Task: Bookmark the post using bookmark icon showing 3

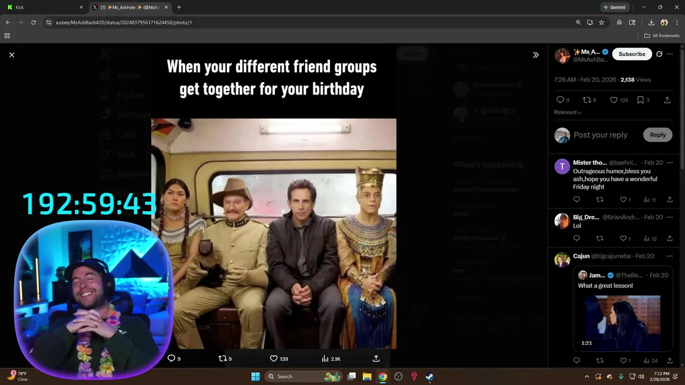Action: 643,100
